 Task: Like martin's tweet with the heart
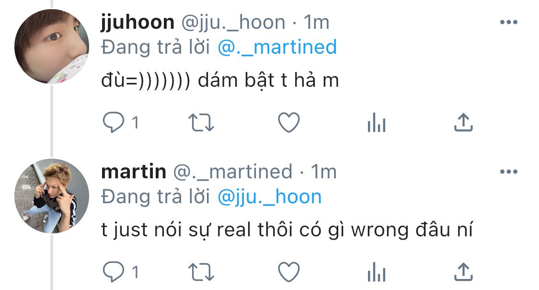click(289, 272)
